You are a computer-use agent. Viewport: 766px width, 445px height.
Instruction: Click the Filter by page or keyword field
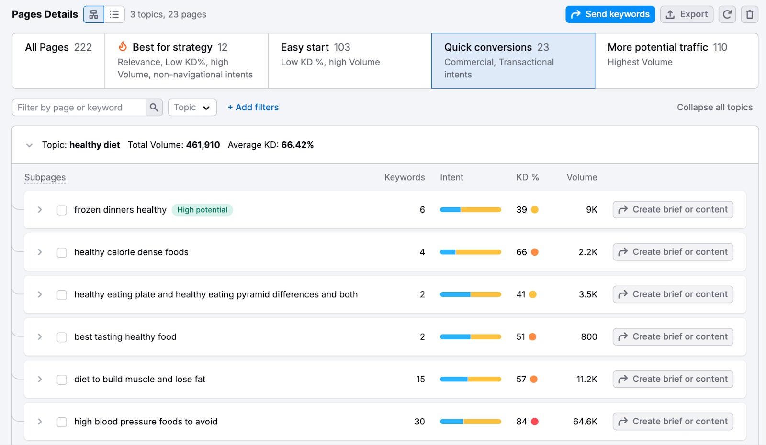79,108
